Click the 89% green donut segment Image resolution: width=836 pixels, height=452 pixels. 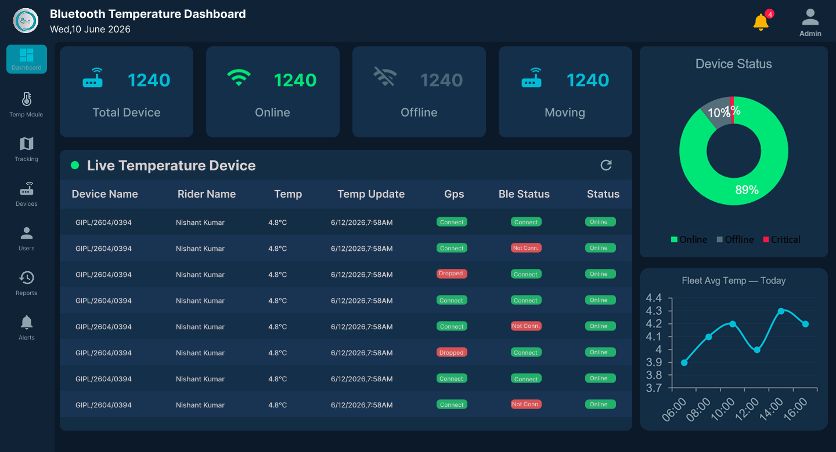746,190
